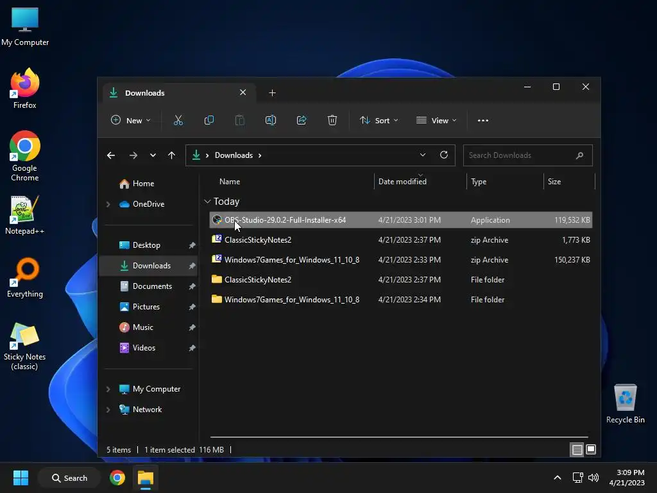Select the Downloads tab
Screen dimensions: 657x493
[x=178, y=92]
